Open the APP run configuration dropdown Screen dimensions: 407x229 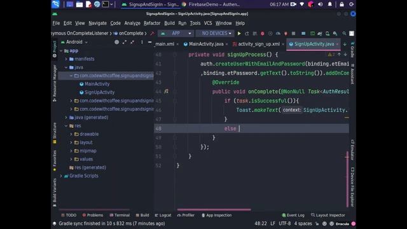tap(176, 34)
